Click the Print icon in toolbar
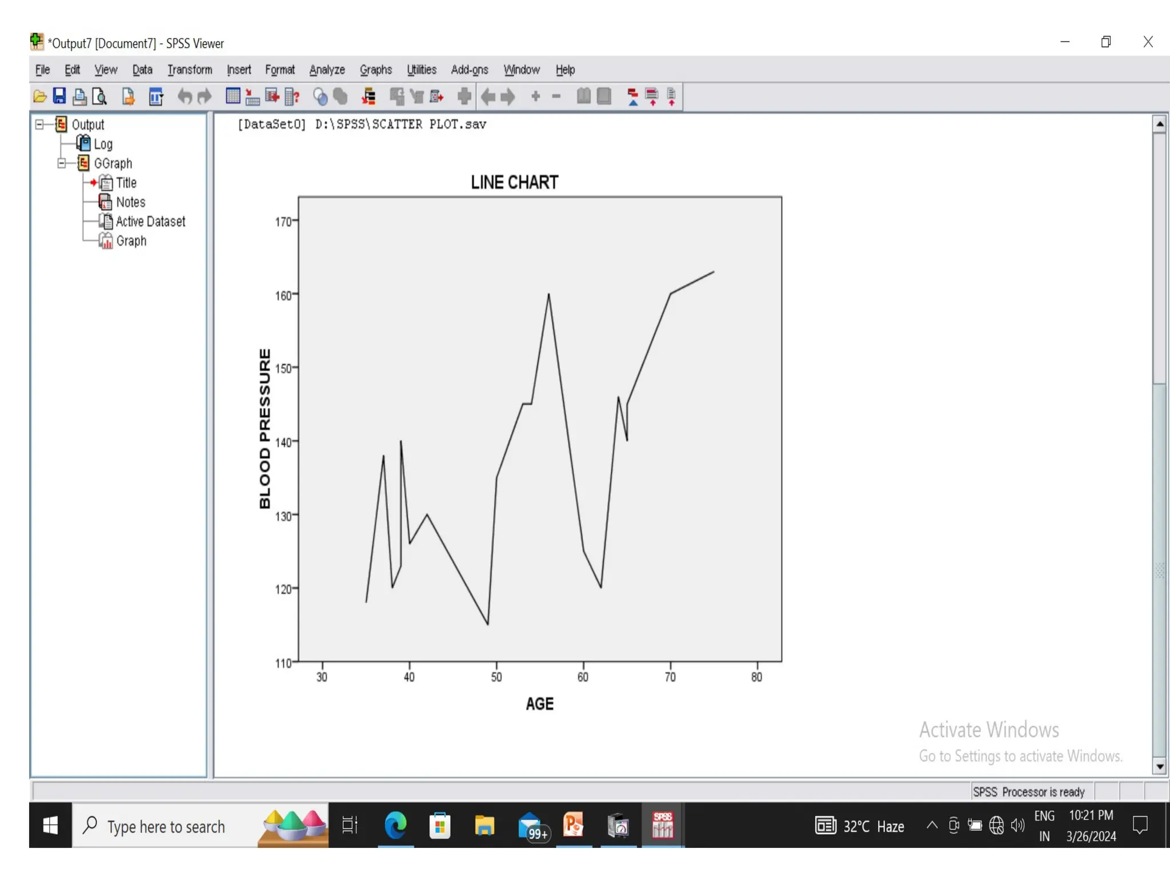This screenshot has width=1170, height=877. pos(79,96)
